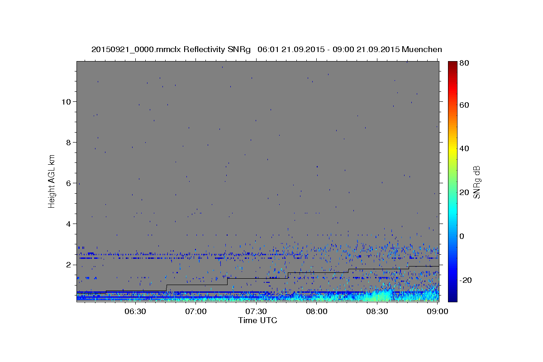Click the 07:00 time tick label

point(195,311)
